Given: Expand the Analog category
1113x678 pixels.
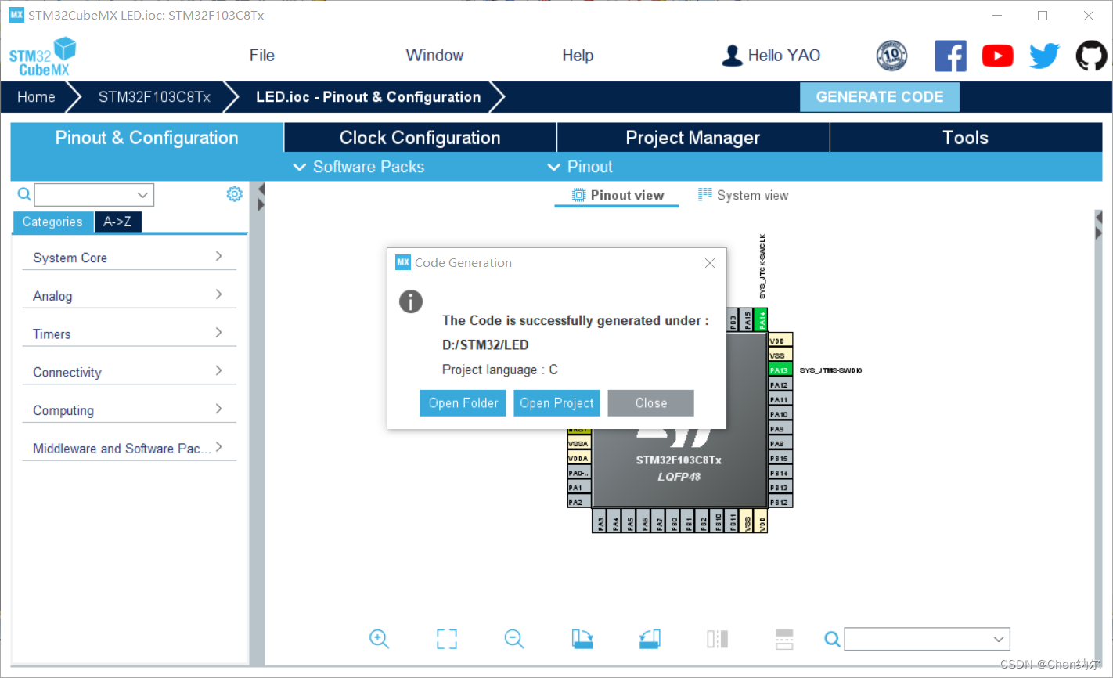Looking at the screenshot, I should pyautogui.click(x=129, y=296).
